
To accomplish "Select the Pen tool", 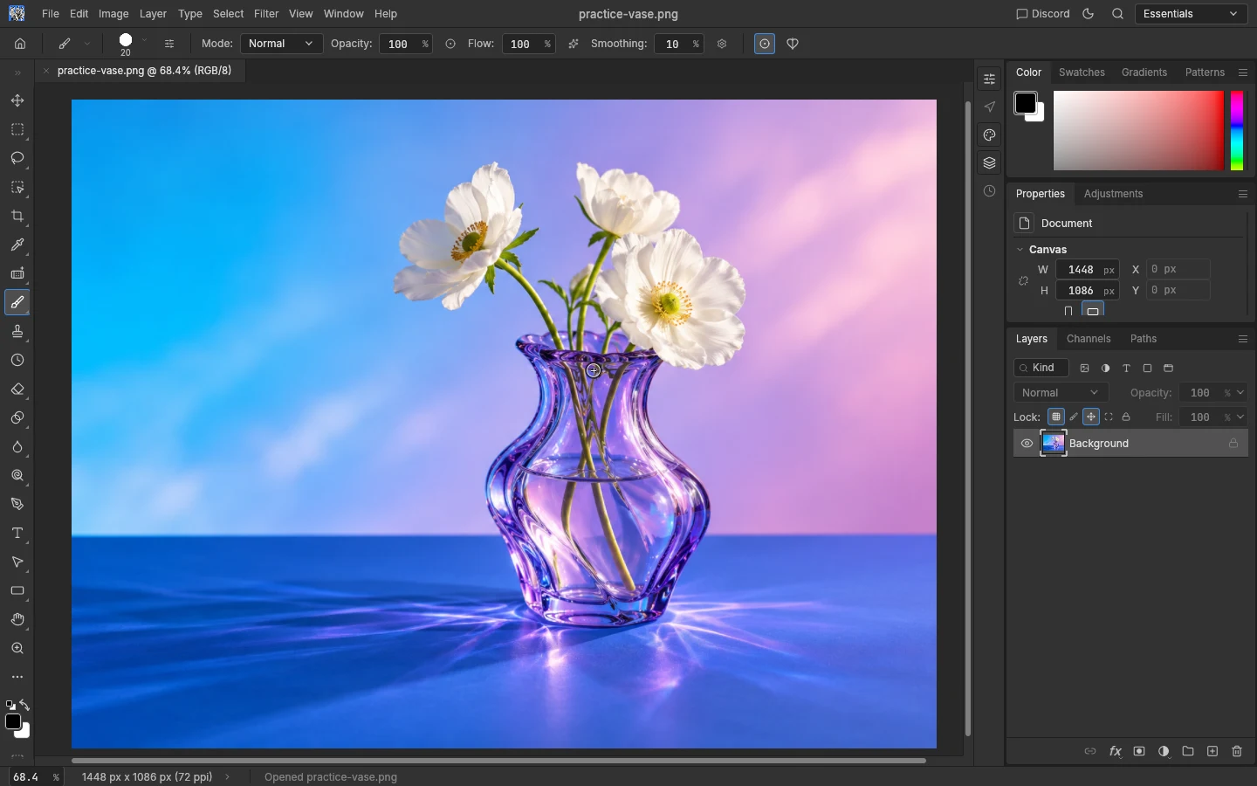I will (17, 505).
